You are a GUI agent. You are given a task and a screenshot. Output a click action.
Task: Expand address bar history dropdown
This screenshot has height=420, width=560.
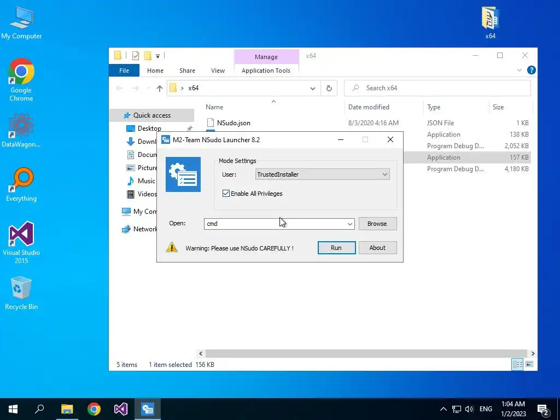(313, 88)
